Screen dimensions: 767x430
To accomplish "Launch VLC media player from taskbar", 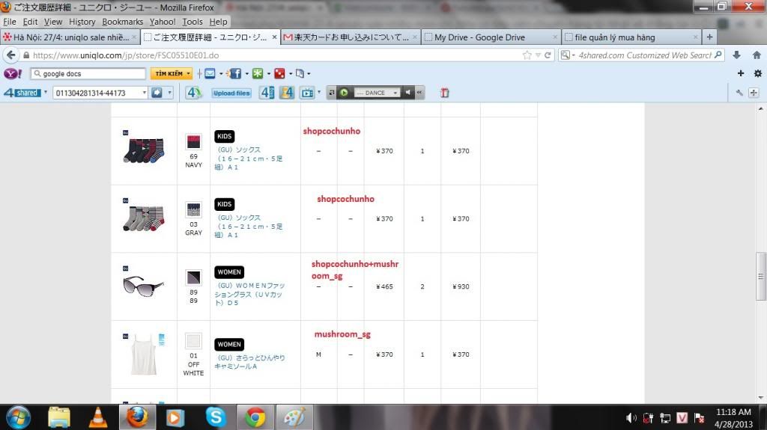I will [97, 417].
